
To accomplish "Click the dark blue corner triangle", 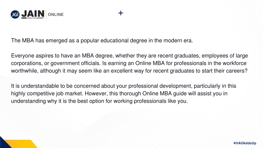I will coord(5,143).
